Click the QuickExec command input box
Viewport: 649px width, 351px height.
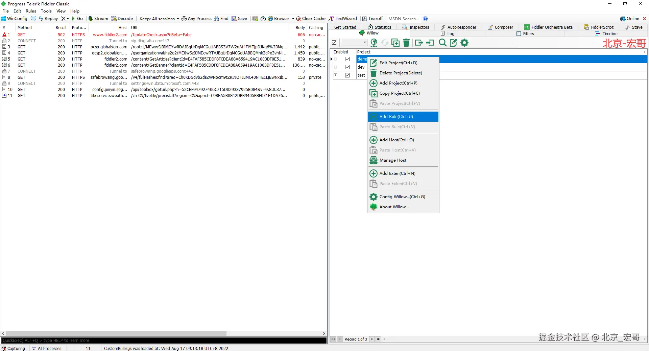click(x=164, y=341)
